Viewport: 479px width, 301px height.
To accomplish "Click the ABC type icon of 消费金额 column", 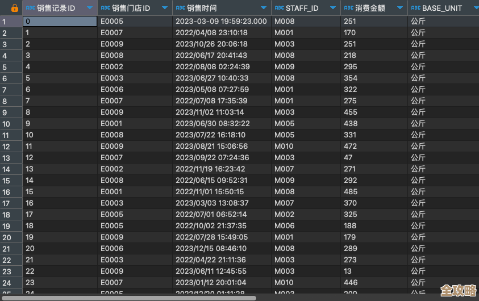I will pos(348,8).
